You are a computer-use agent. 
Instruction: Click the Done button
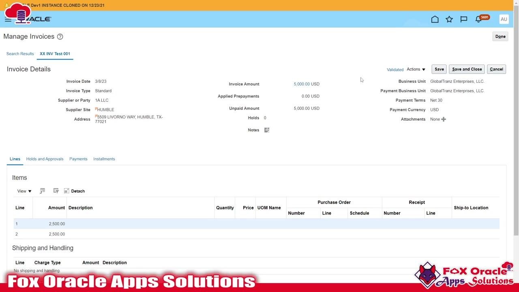tap(500, 36)
